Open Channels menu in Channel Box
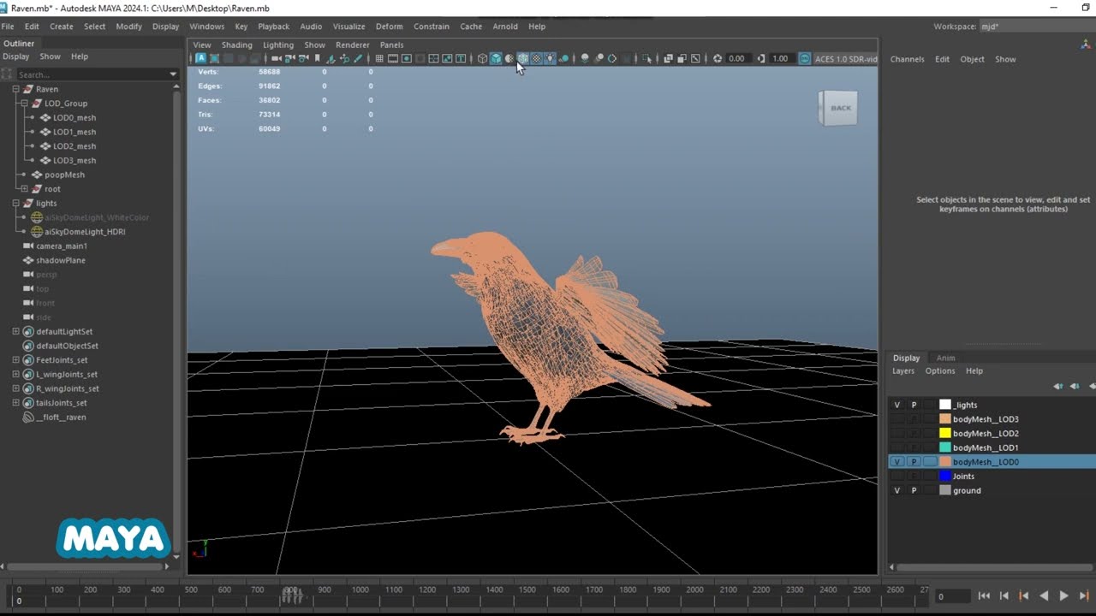This screenshot has width=1096, height=616. 907,59
